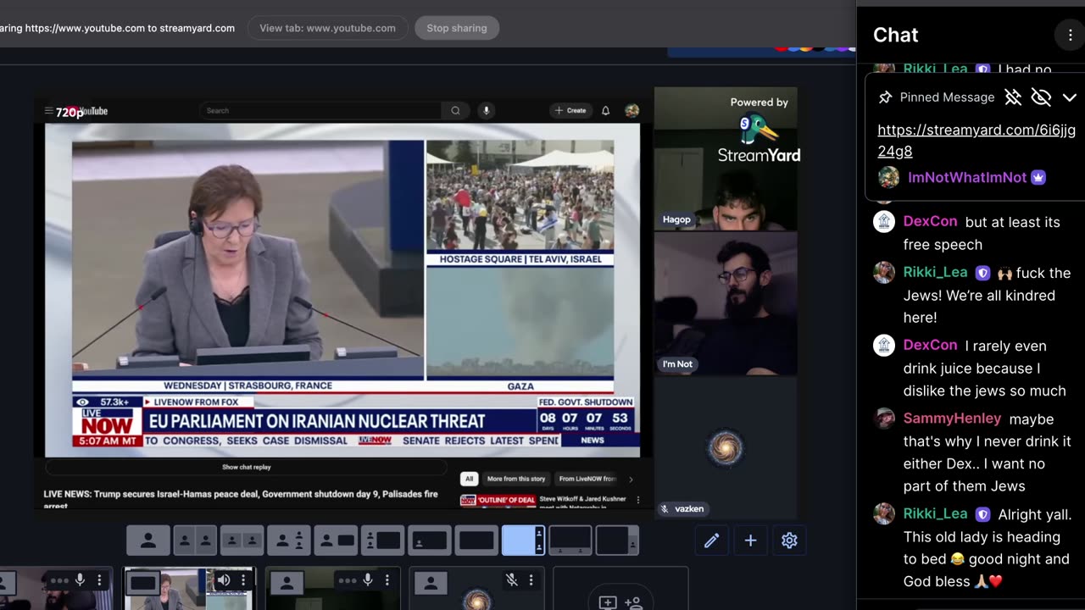The width and height of the screenshot is (1085, 610).
Task: Select the picture-in-picture screen layout
Action: (430, 540)
